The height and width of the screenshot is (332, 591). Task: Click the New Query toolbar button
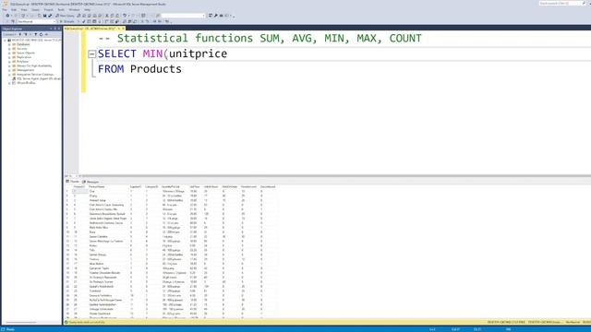pyautogui.click(x=65, y=16)
